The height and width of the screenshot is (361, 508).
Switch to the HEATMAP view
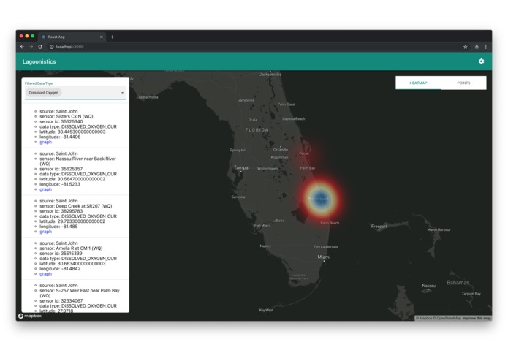(418, 83)
